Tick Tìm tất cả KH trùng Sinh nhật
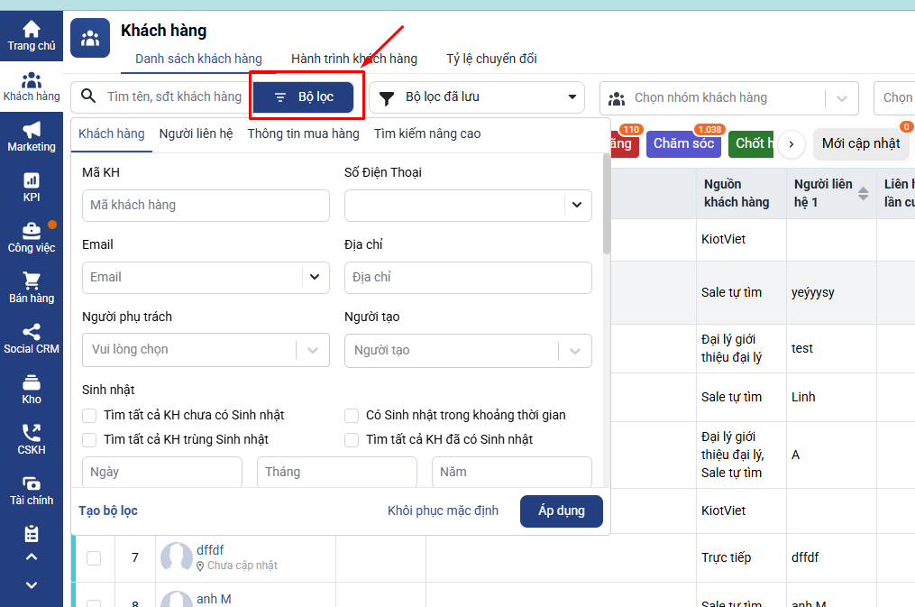Image resolution: width=915 pixels, height=607 pixels. 89,439
